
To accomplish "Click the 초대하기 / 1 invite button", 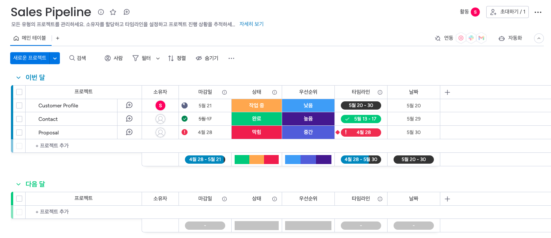I will click(507, 12).
